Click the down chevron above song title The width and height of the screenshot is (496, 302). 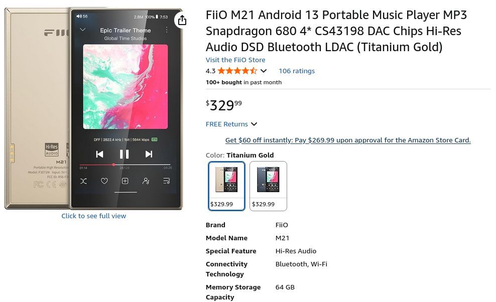(x=83, y=30)
